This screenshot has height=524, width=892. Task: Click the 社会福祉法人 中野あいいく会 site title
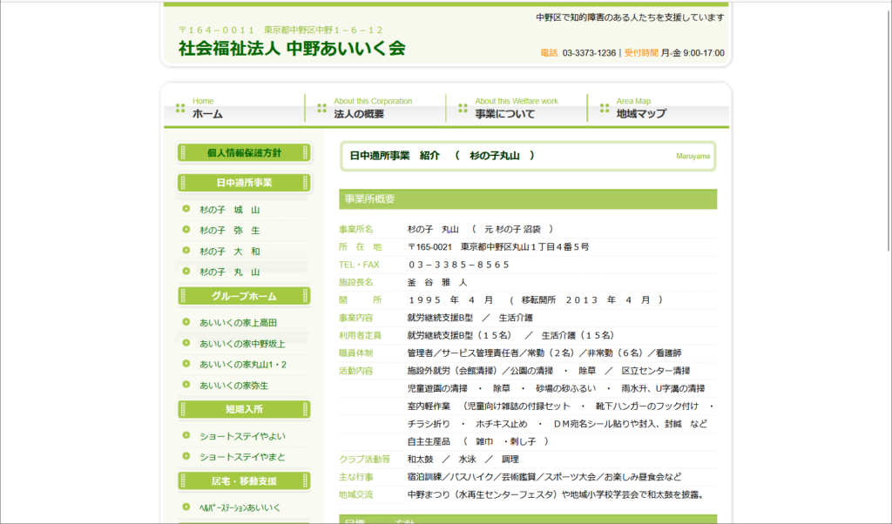point(292,49)
